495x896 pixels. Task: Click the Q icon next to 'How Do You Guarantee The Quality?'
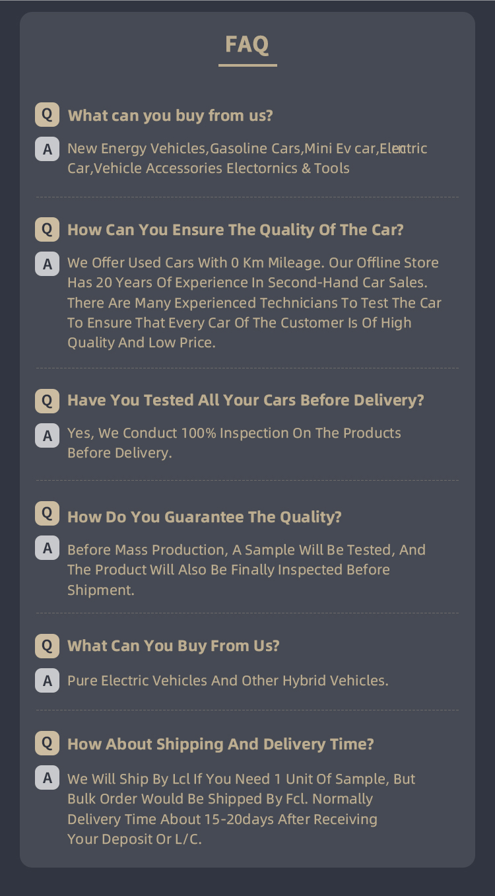coord(47,513)
